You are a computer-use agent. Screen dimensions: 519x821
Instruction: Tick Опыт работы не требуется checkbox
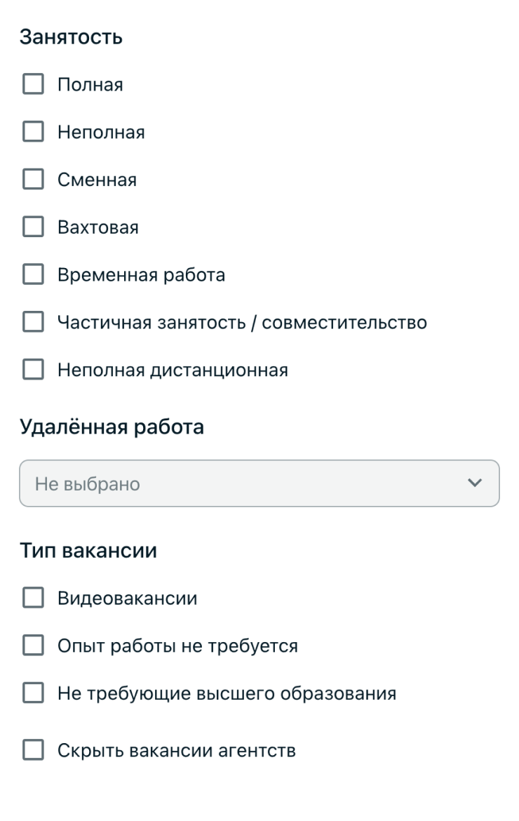33,645
